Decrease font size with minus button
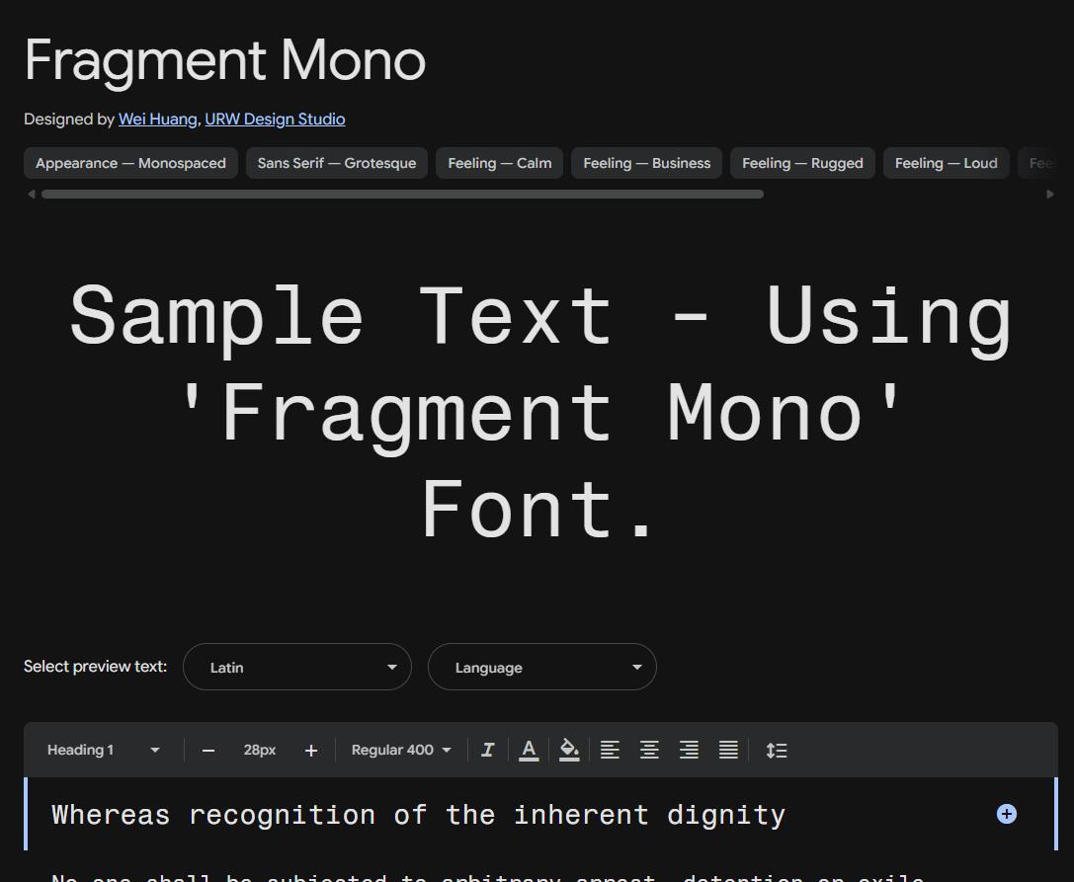1074x882 pixels. 208,751
